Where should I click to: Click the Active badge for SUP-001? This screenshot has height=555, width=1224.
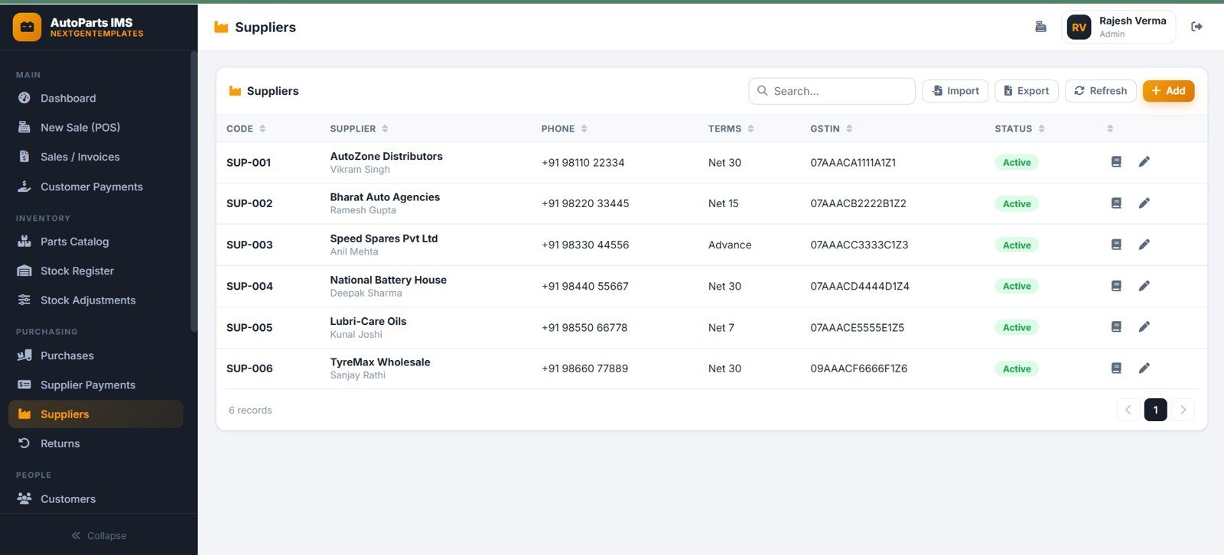(1017, 163)
